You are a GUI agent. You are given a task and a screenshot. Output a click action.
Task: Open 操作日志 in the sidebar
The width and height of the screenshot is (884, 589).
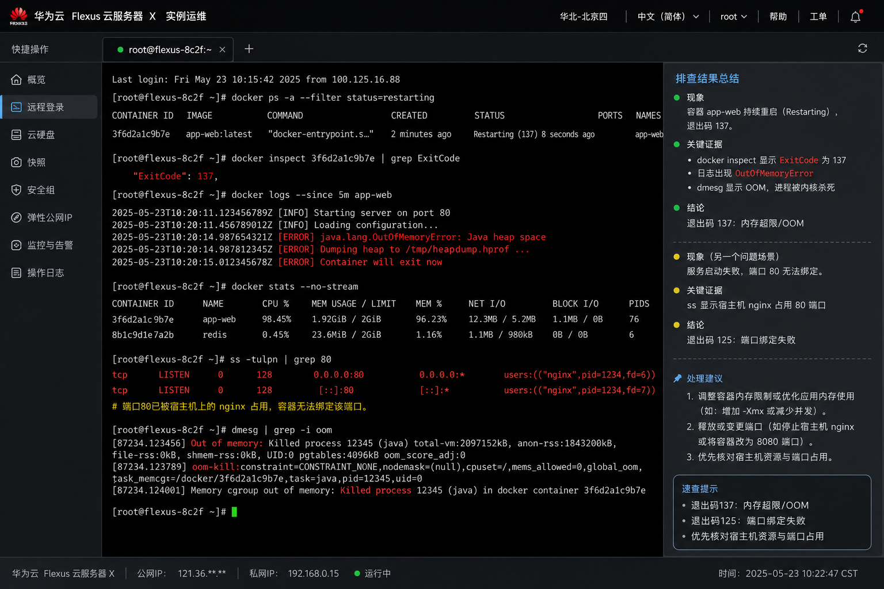tap(49, 273)
